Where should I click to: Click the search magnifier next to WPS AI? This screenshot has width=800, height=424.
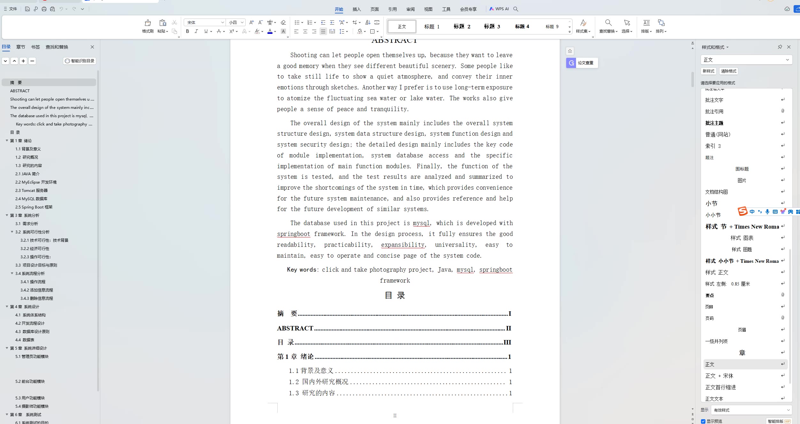[516, 9]
